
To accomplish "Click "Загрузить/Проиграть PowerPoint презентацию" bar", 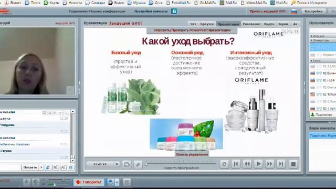I will [192, 30].
